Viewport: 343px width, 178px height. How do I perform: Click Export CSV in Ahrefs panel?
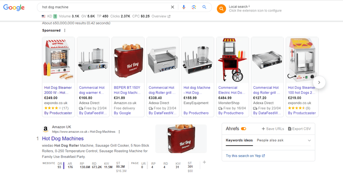tap(299, 129)
